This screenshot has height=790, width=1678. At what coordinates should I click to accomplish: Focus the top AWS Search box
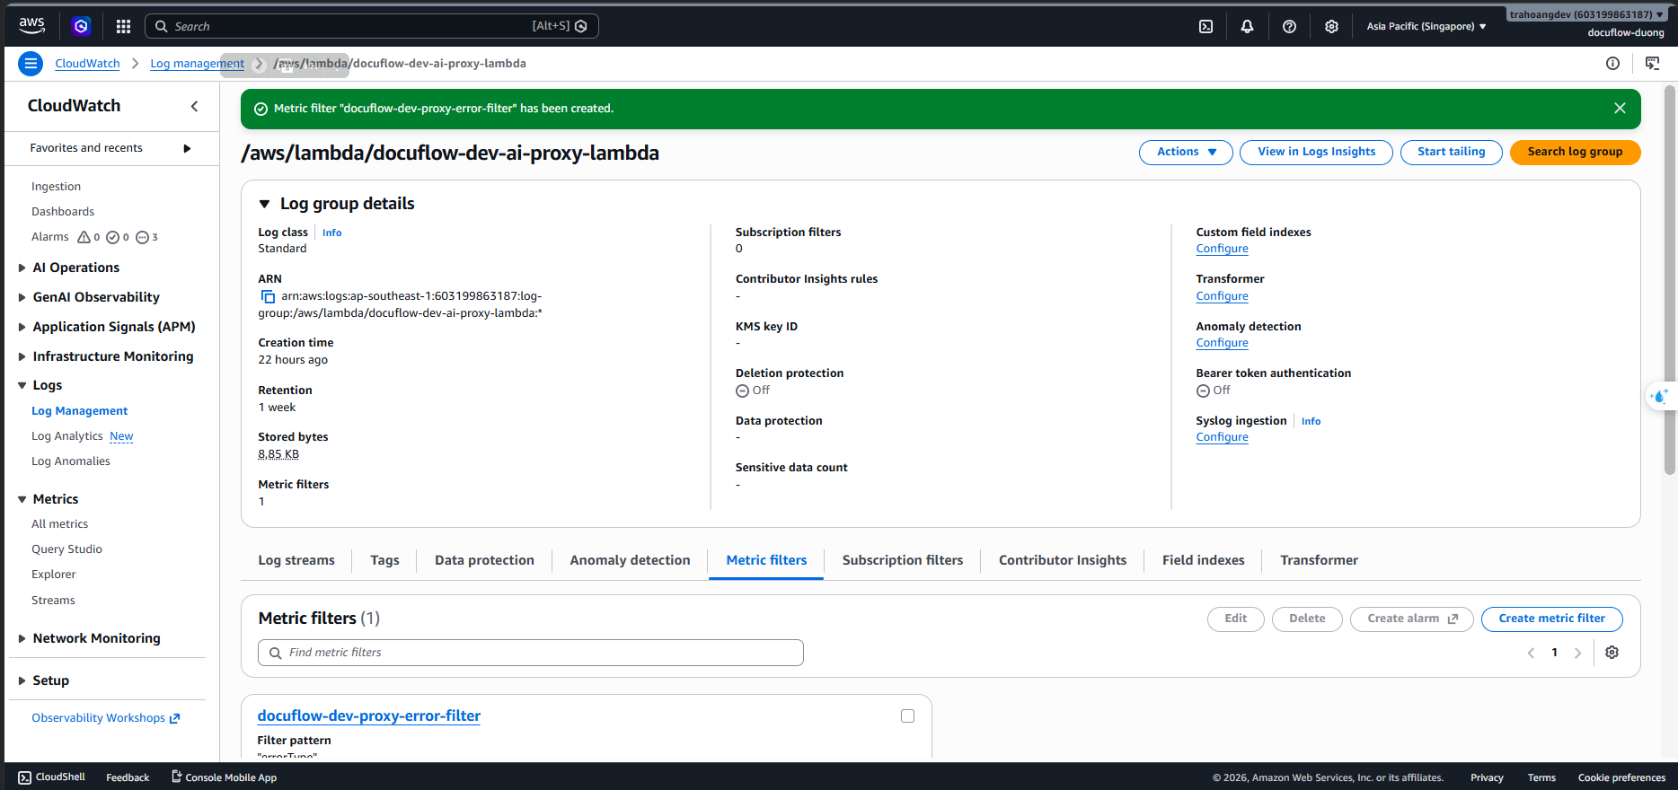coord(372,26)
